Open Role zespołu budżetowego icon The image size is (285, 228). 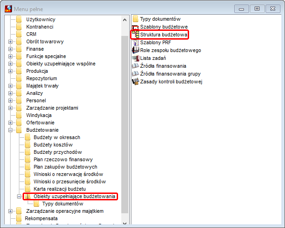click(x=136, y=50)
